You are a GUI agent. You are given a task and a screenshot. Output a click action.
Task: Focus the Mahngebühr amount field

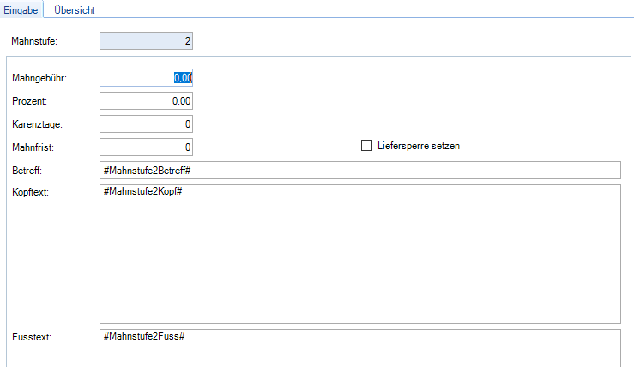pos(146,78)
